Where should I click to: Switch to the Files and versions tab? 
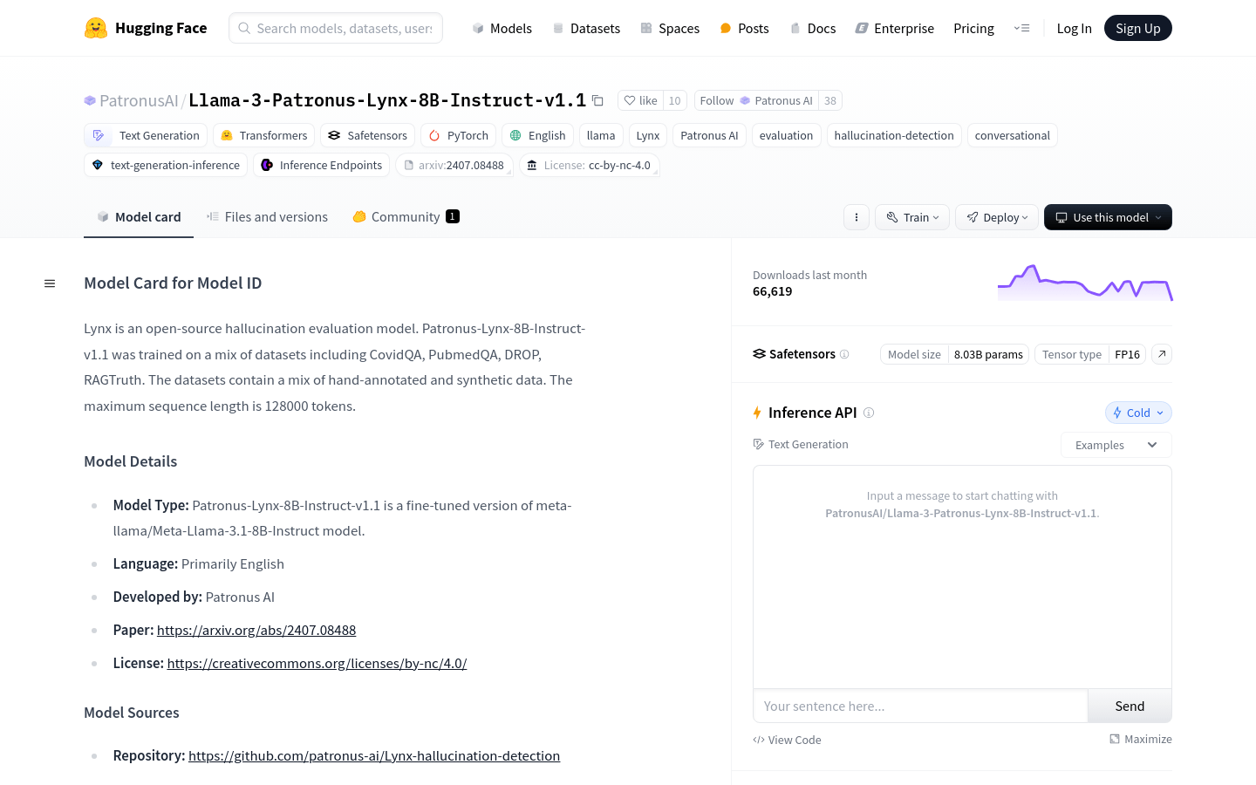point(267,217)
